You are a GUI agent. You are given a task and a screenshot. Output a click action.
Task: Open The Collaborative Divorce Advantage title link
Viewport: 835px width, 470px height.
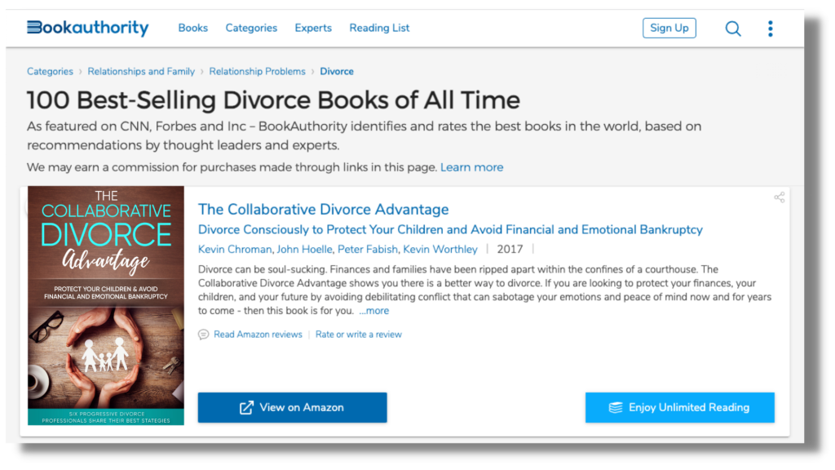coord(323,210)
